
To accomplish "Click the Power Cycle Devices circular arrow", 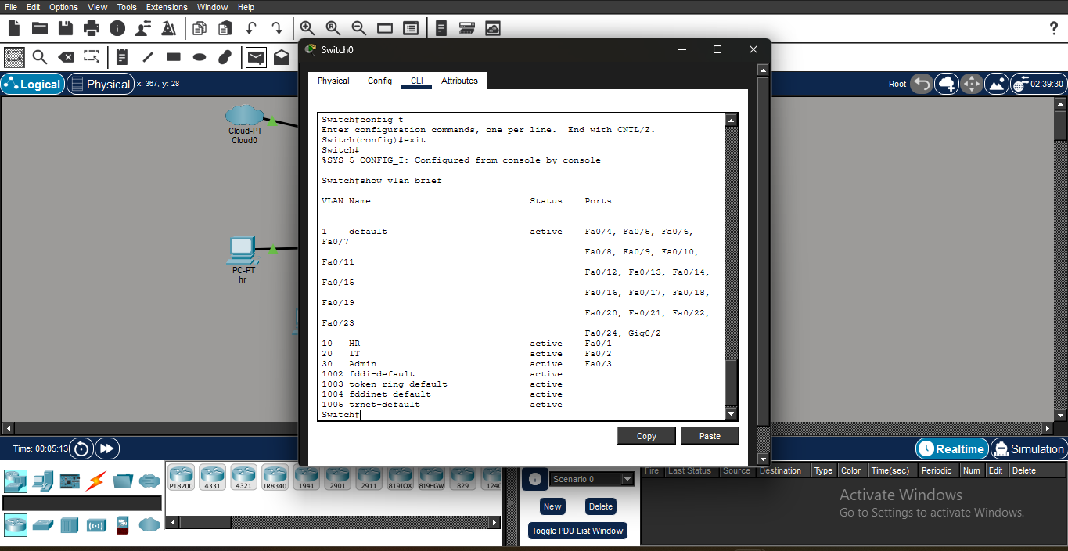I will coord(81,448).
